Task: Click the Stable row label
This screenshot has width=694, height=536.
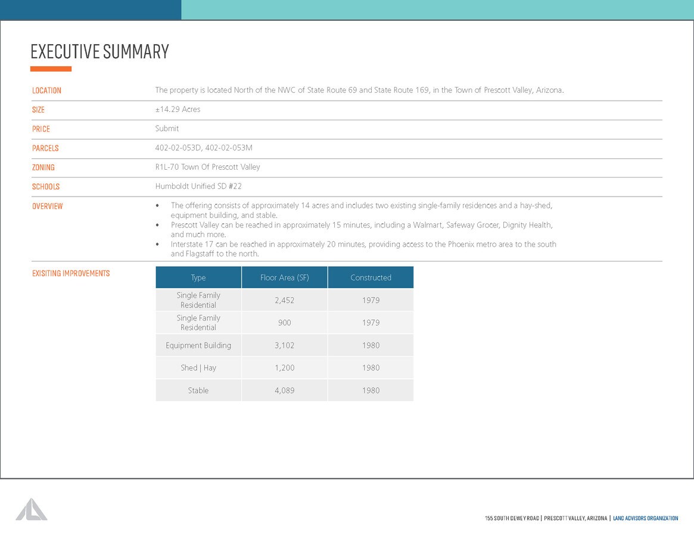Action: (x=198, y=391)
